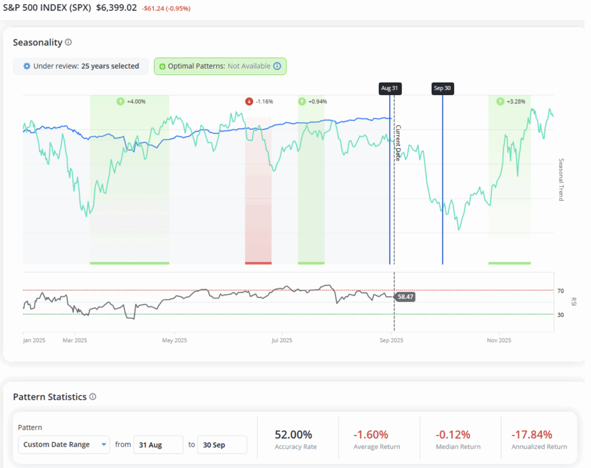Image resolution: width=591 pixels, height=468 pixels.
Task: Select the Sep 30 timeline marker
Action: [x=443, y=88]
